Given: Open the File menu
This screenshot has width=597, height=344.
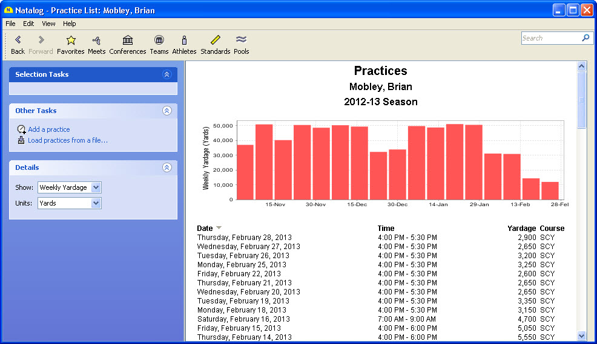Looking at the screenshot, I should (x=10, y=24).
